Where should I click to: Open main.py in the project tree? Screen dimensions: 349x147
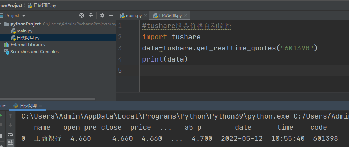pyautogui.click(x=24, y=31)
